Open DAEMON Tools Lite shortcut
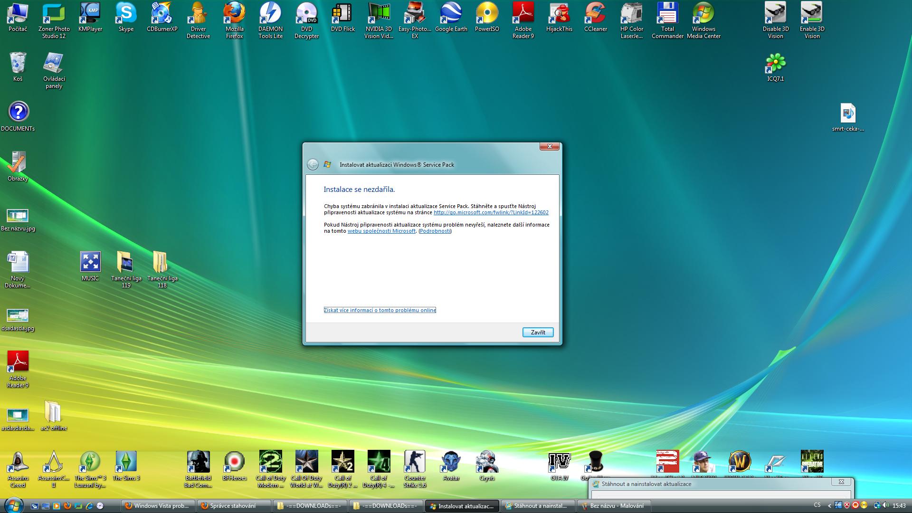Viewport: 912px width, 513px height. tap(270, 14)
